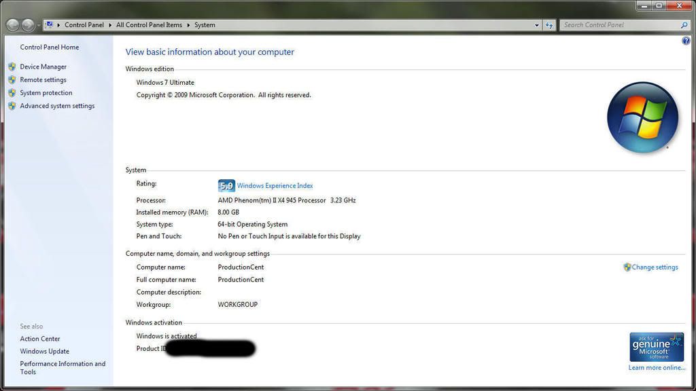The image size is (696, 391).
Task: Close the System window
Action: 679,5
